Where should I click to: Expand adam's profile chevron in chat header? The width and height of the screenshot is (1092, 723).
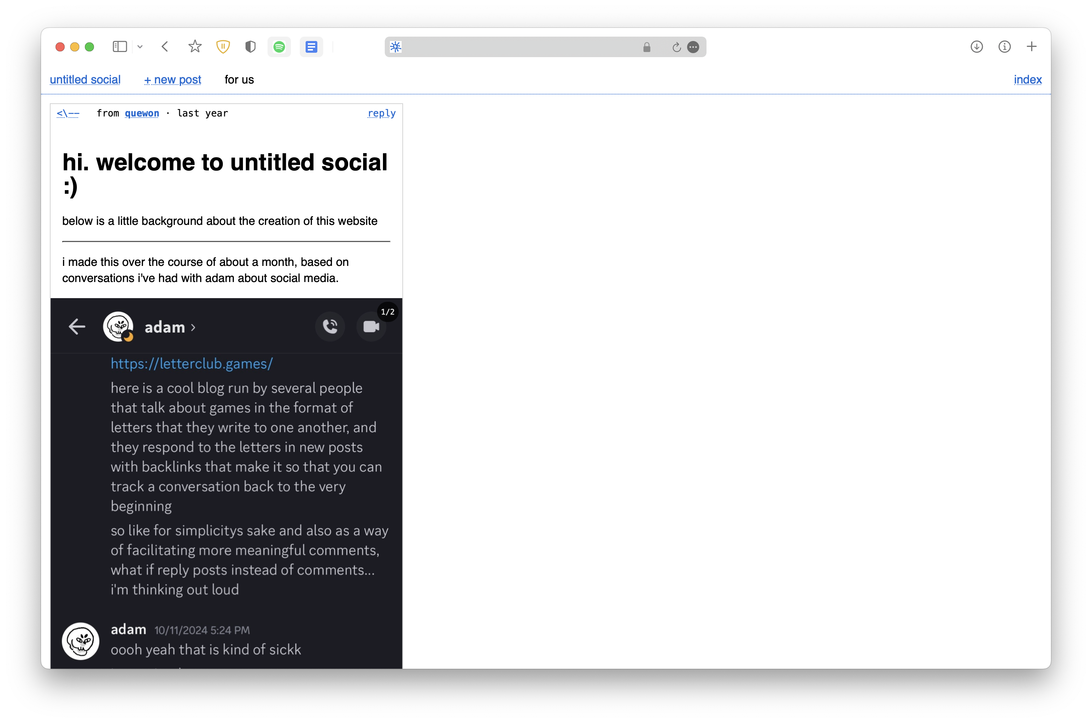point(193,327)
